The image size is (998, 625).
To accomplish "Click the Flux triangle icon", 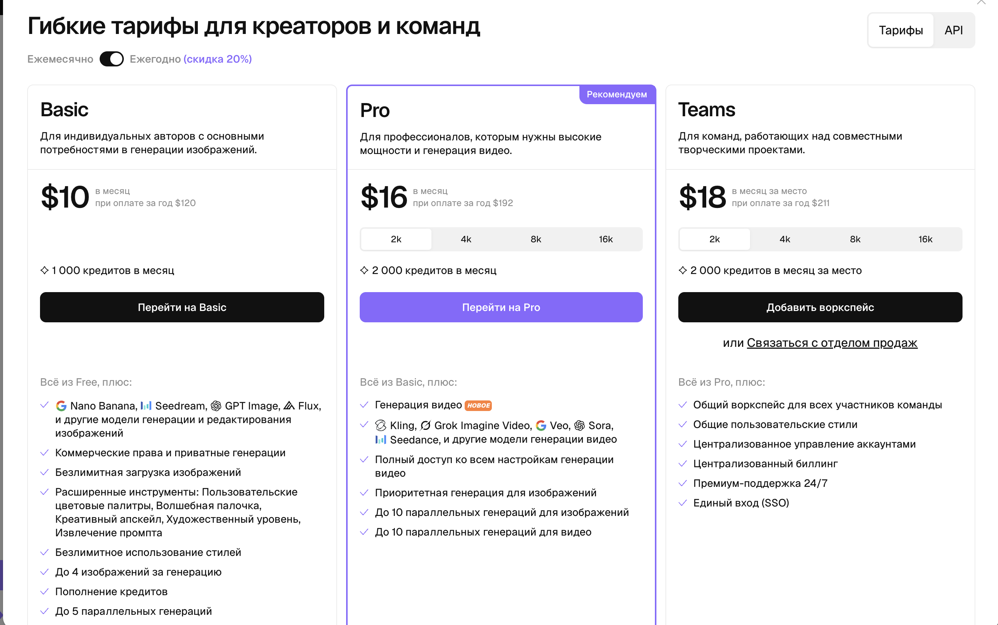I will coord(289,405).
